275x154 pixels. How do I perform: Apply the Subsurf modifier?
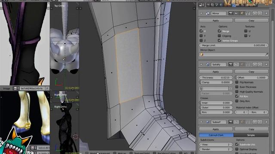(x=216, y=129)
